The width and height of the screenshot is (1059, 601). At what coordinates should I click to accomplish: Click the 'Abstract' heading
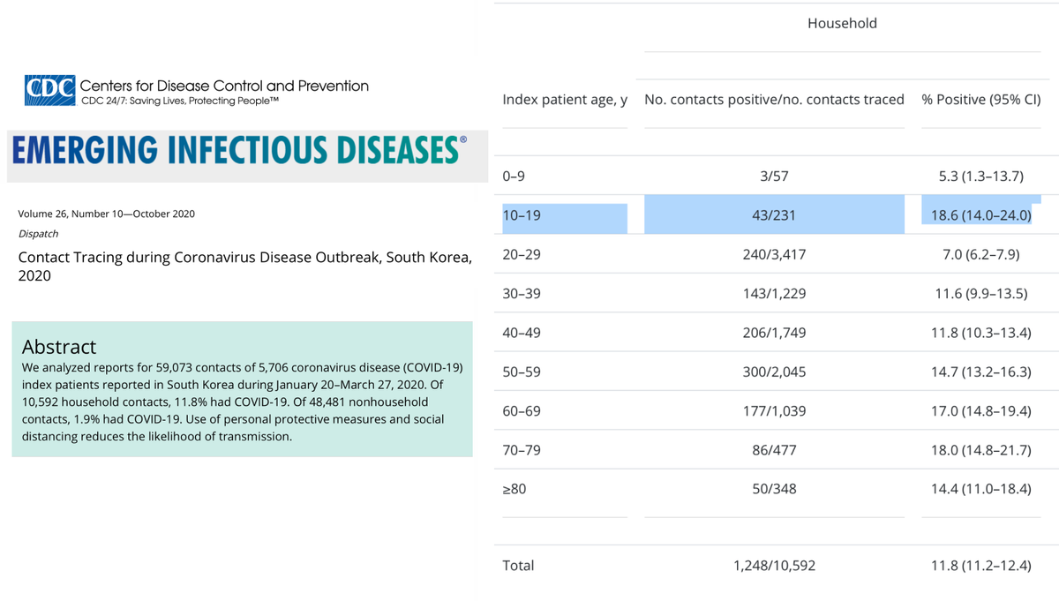point(58,346)
